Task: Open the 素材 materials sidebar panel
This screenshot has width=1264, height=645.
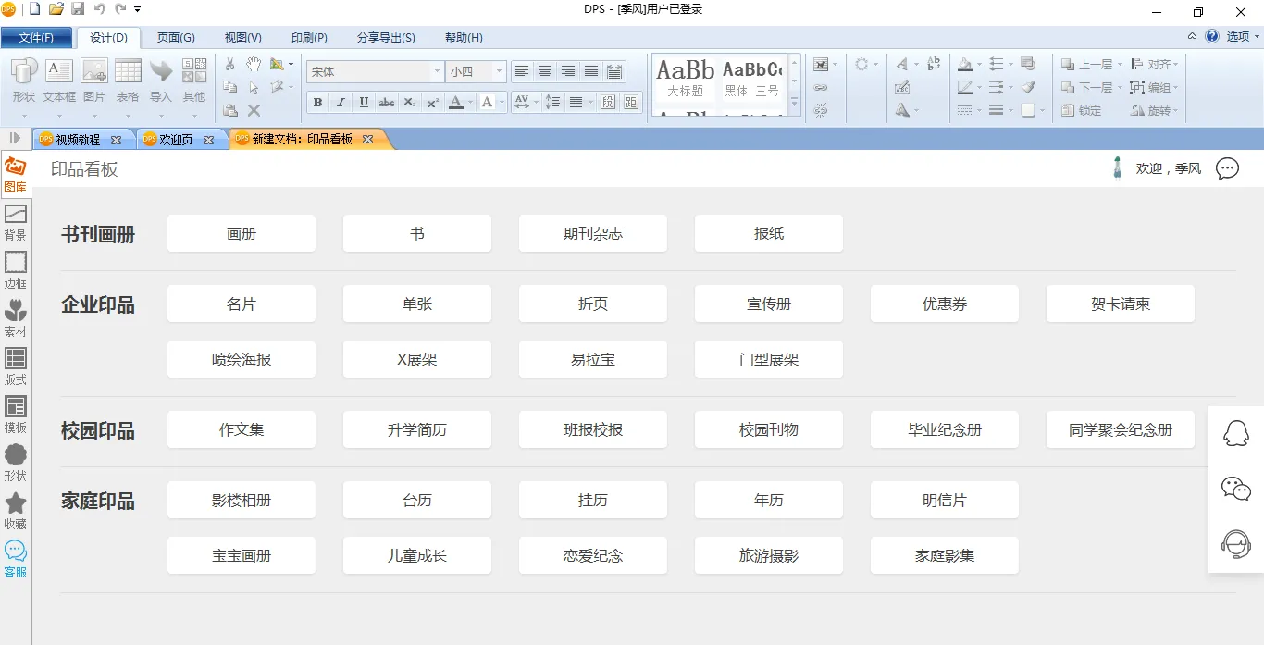Action: pyautogui.click(x=16, y=317)
